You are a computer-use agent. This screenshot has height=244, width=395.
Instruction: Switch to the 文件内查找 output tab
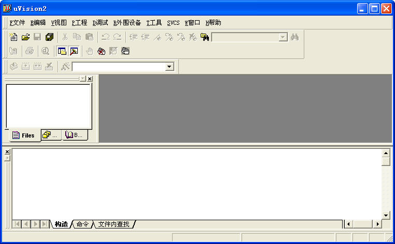click(x=114, y=224)
